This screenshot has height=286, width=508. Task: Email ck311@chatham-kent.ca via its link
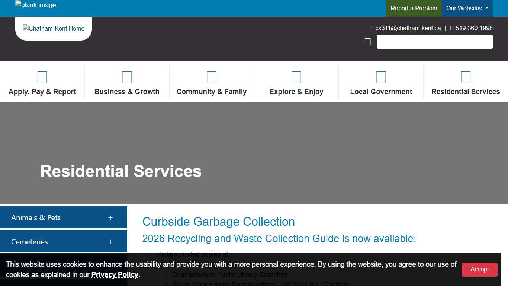click(x=408, y=28)
